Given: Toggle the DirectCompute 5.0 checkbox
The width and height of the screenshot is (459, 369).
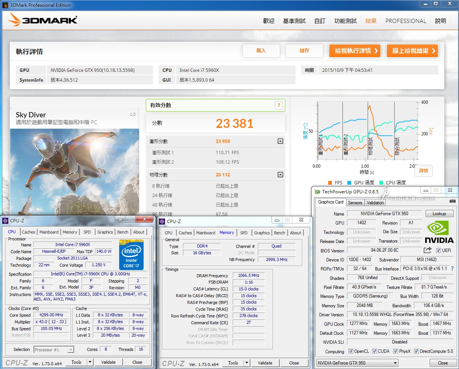Looking at the screenshot, I should pos(416,351).
